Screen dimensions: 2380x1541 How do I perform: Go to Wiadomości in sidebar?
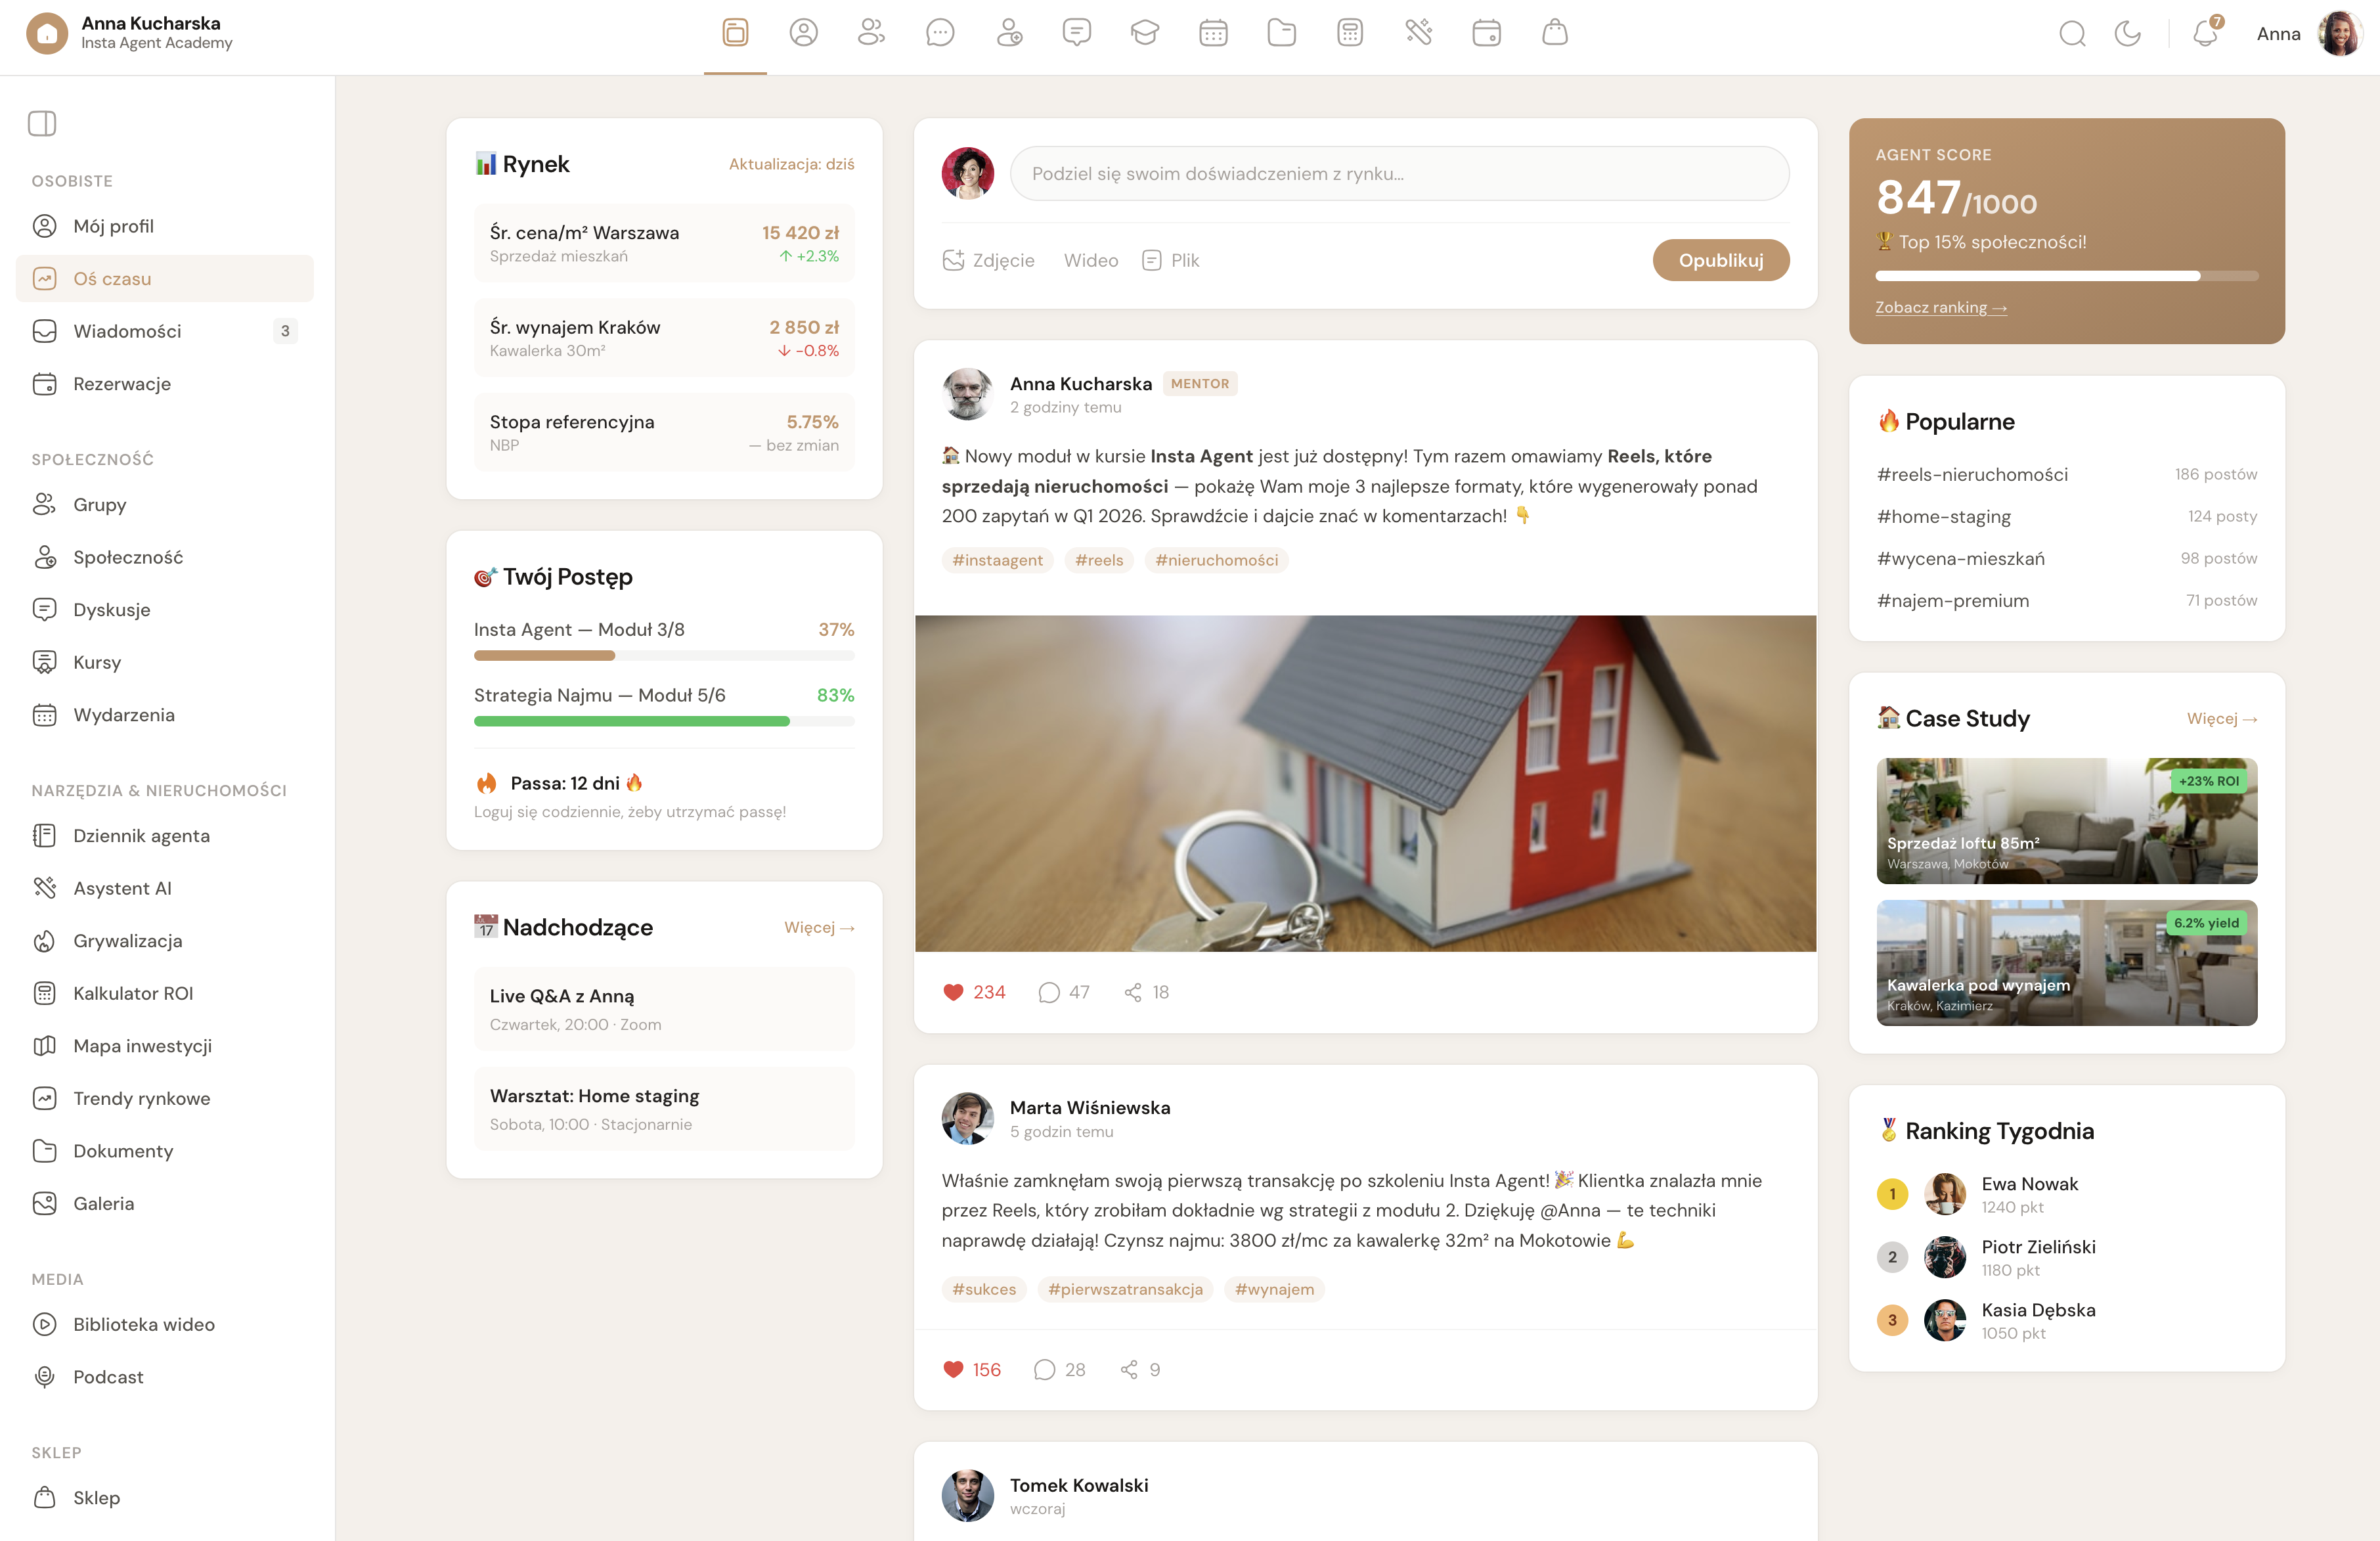pos(127,331)
